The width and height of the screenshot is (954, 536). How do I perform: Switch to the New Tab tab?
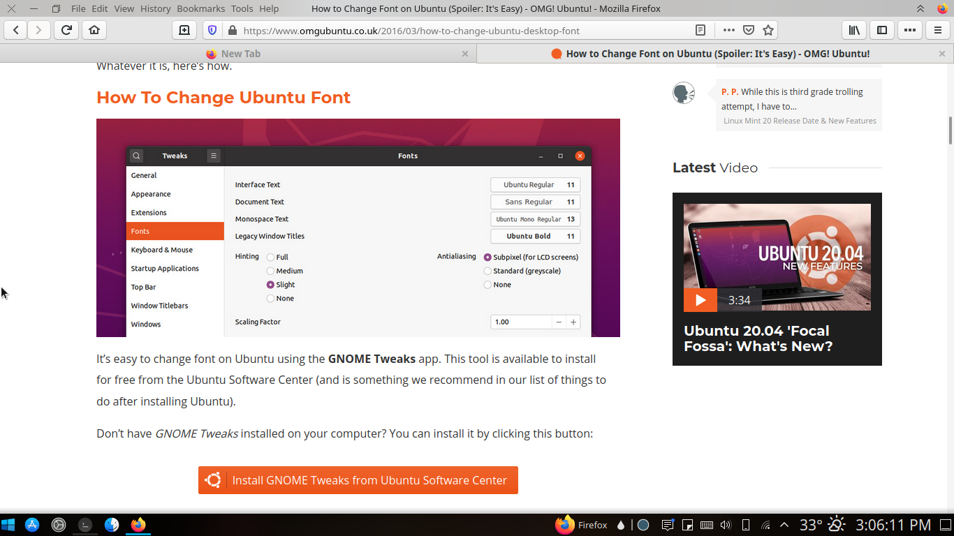point(238,54)
